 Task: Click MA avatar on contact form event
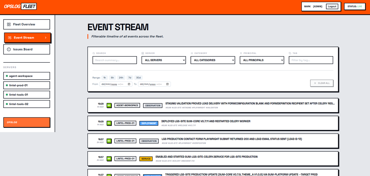tap(109, 141)
